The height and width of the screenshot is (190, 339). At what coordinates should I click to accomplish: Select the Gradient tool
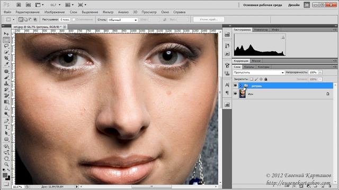pos(6,102)
